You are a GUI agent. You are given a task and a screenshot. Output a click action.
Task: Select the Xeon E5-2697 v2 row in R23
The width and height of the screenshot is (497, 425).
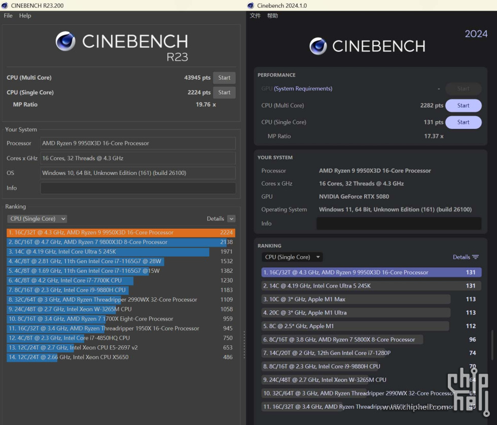pos(121,348)
